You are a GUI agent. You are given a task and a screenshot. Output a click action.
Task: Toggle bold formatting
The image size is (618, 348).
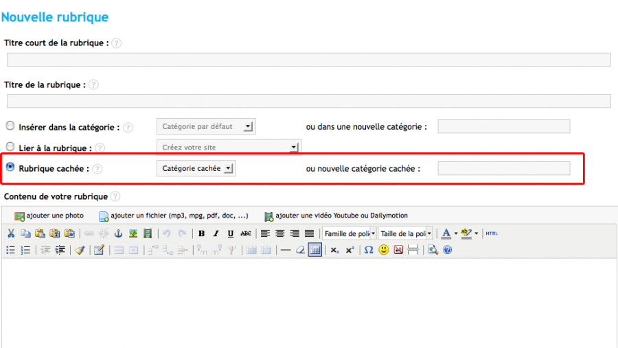point(201,233)
